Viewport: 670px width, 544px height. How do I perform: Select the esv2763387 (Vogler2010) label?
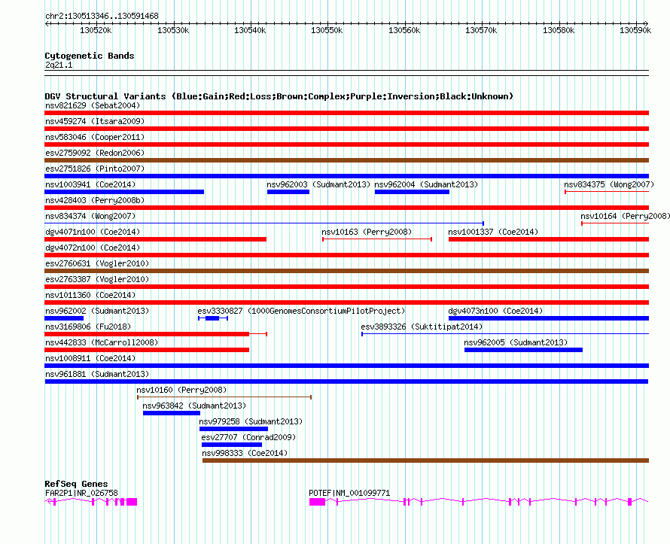point(97,279)
